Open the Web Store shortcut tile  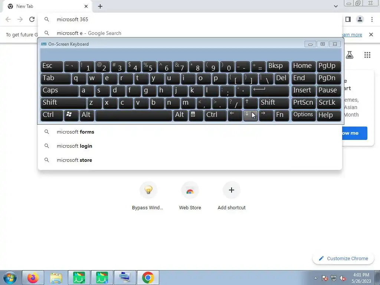[x=190, y=196]
